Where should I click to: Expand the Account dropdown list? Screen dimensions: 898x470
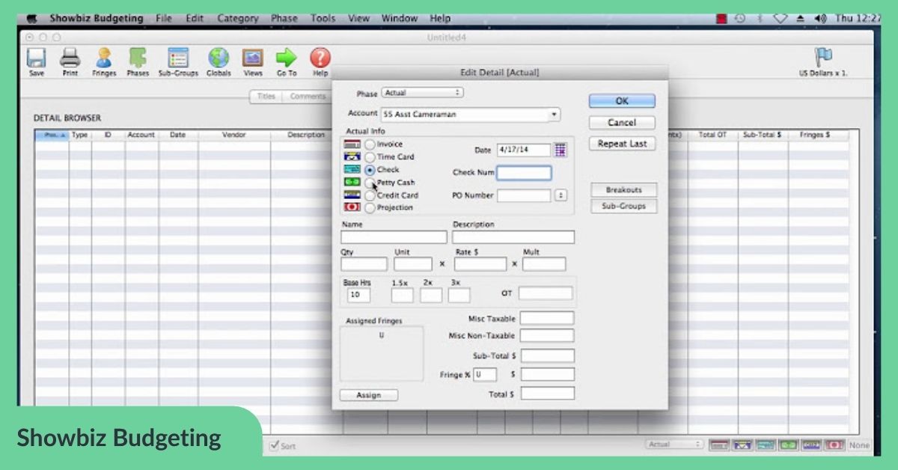click(x=554, y=115)
